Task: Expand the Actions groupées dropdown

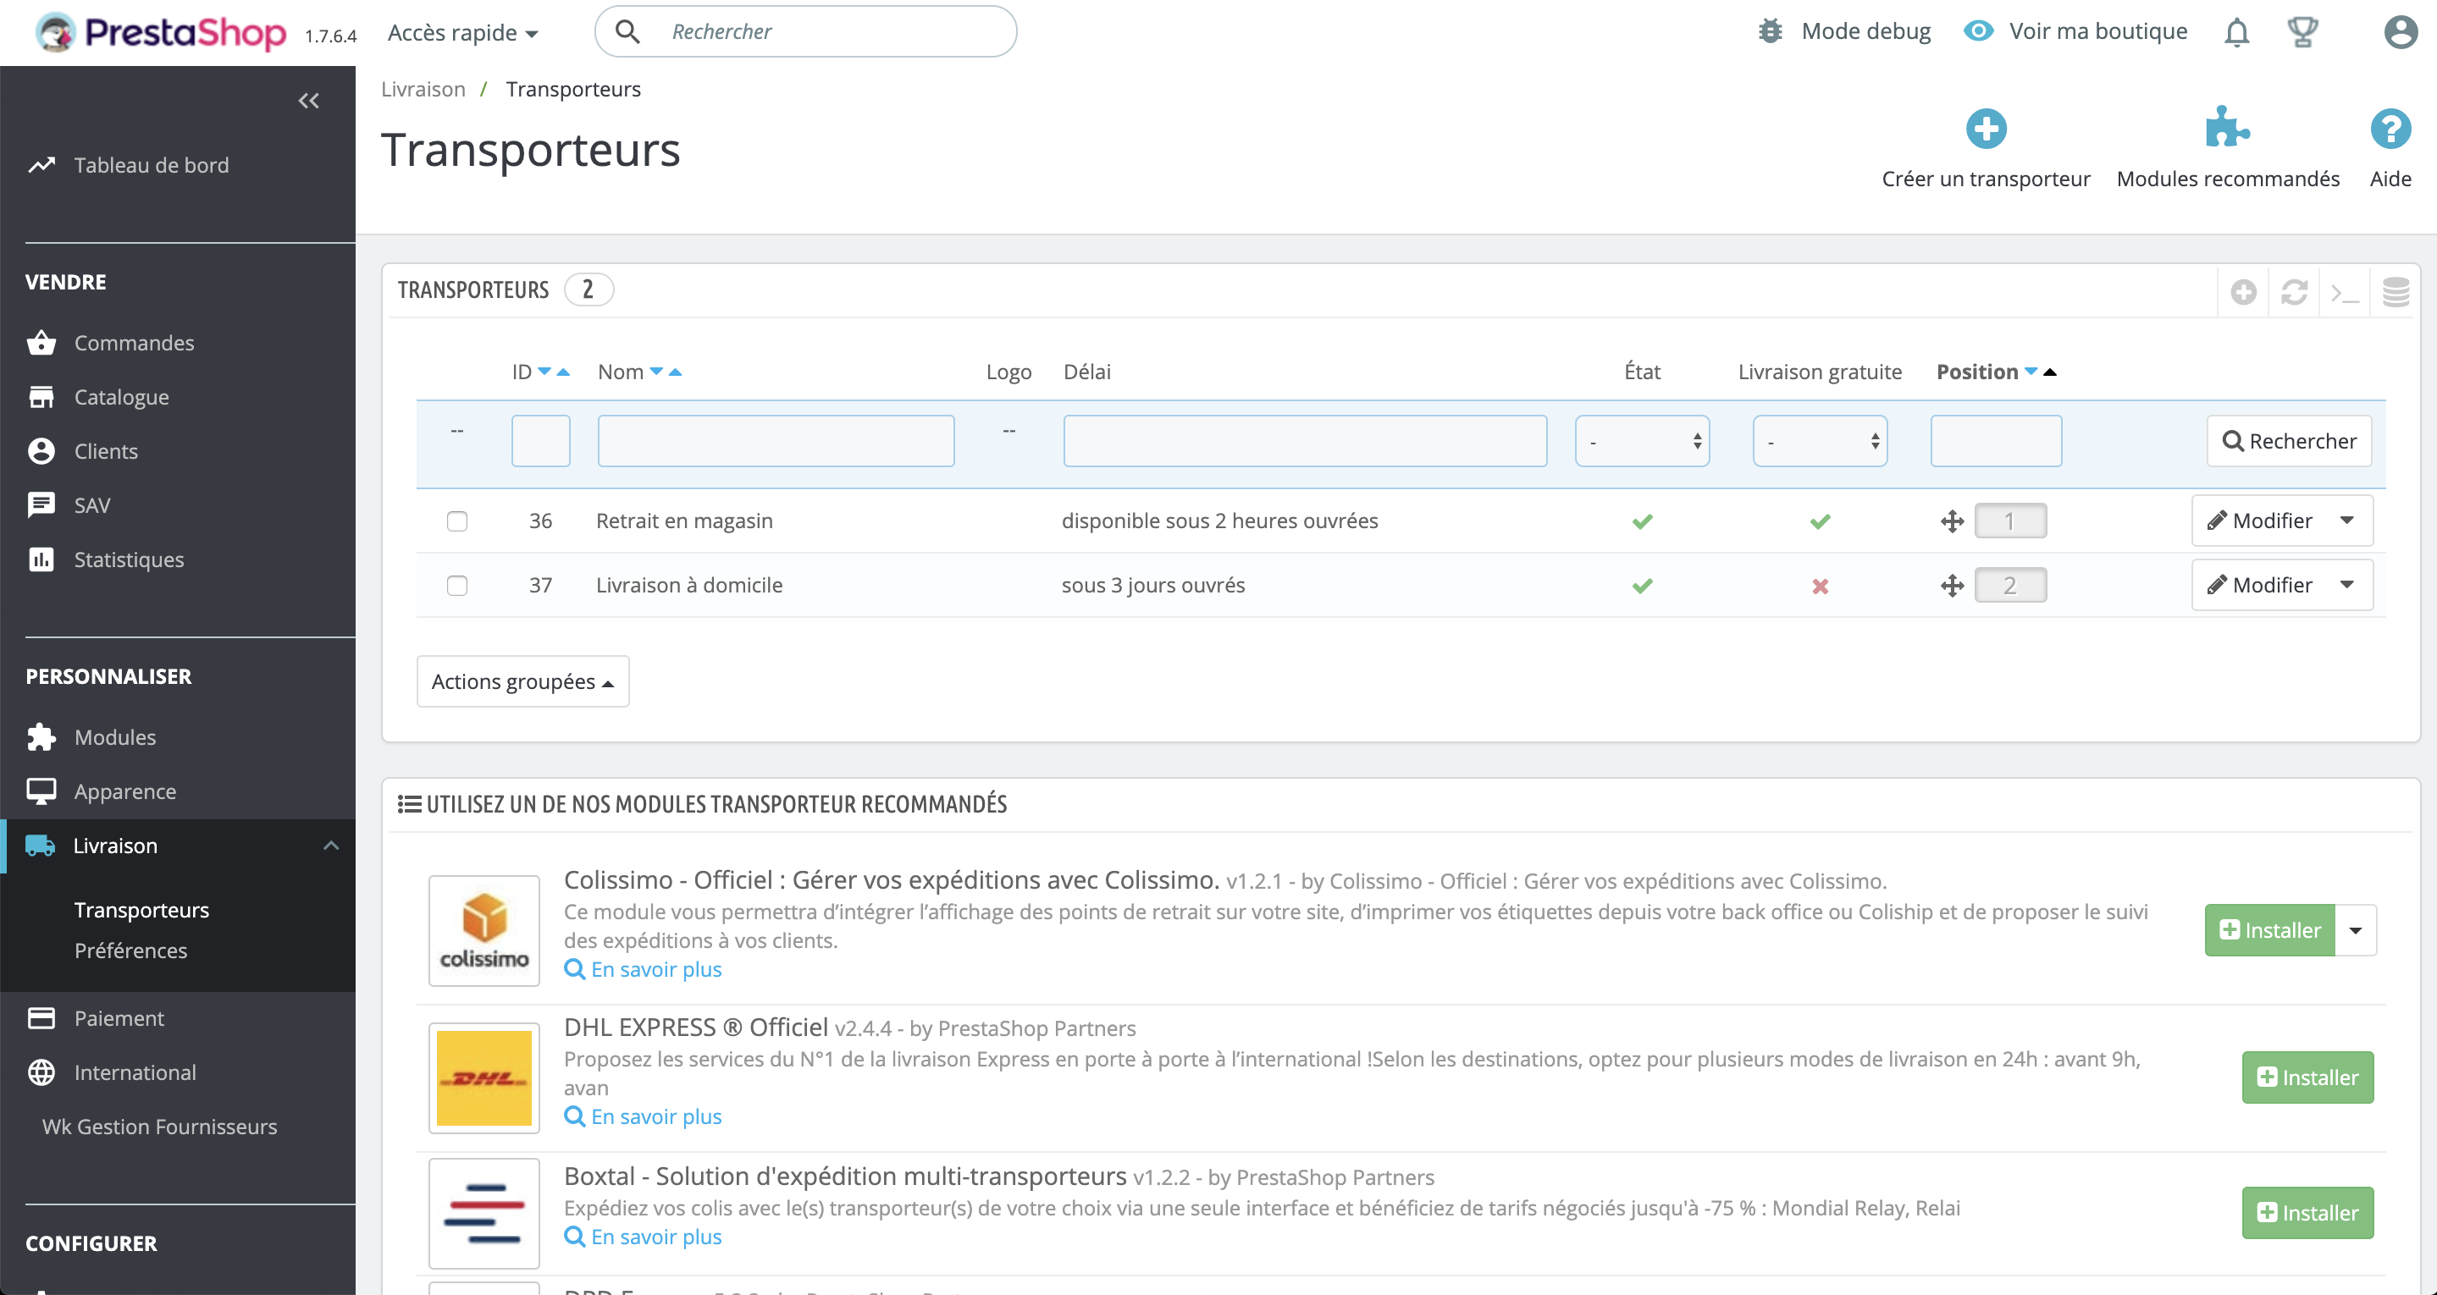Action: (x=522, y=681)
